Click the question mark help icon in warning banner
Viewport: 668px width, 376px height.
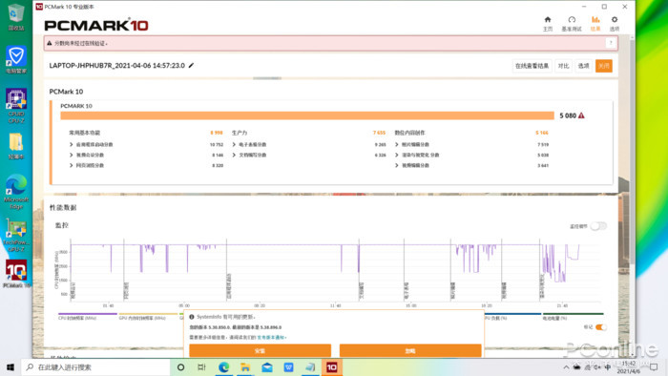611,43
